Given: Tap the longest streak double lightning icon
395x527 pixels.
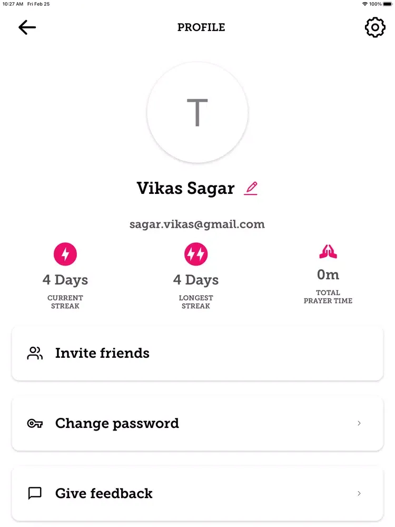Looking at the screenshot, I should (196, 254).
